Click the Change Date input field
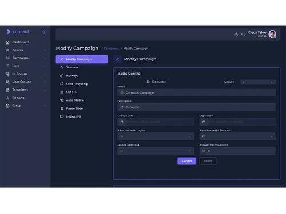 pos(156,122)
